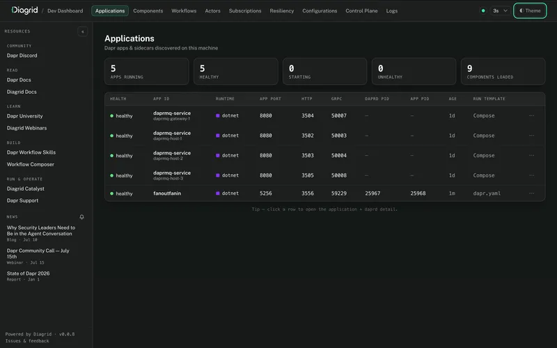Viewport: 557px width, 348px height.
Task: Click the Healthy count summary card
Action: tap(235, 72)
